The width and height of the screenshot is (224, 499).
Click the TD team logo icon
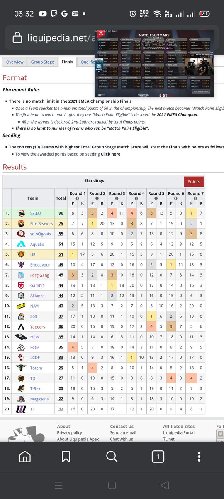click(x=22, y=378)
